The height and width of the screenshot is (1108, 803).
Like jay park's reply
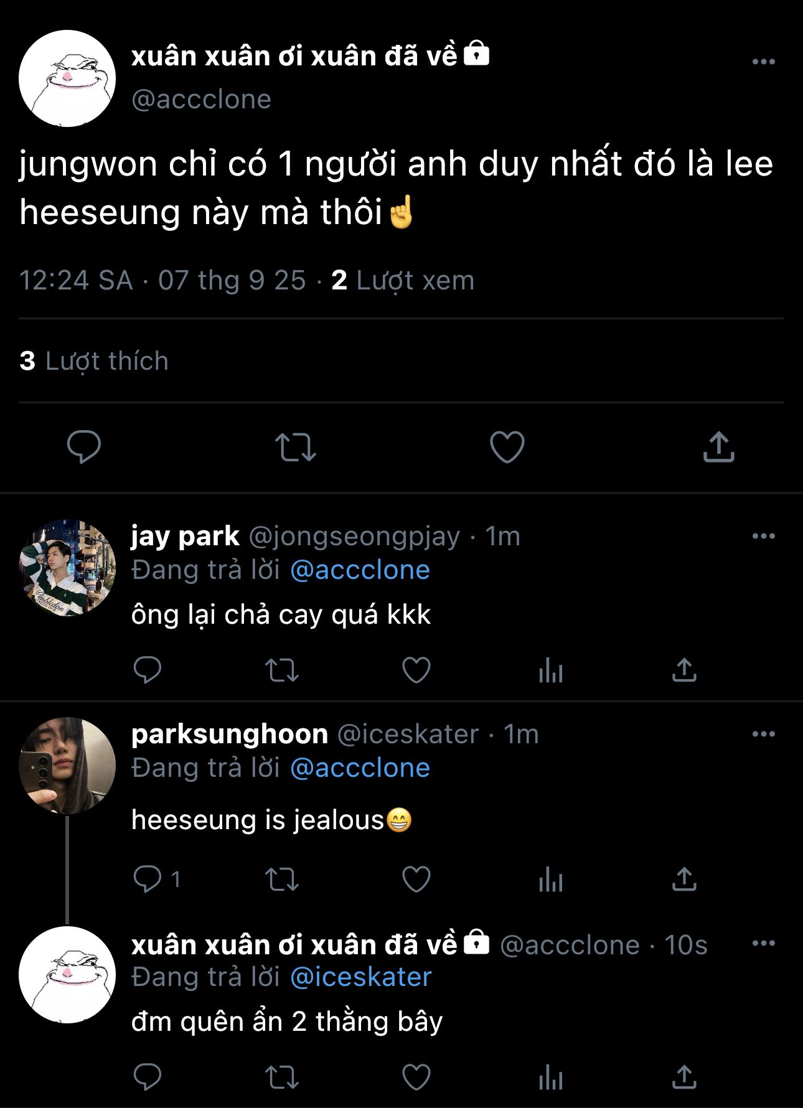pos(416,670)
